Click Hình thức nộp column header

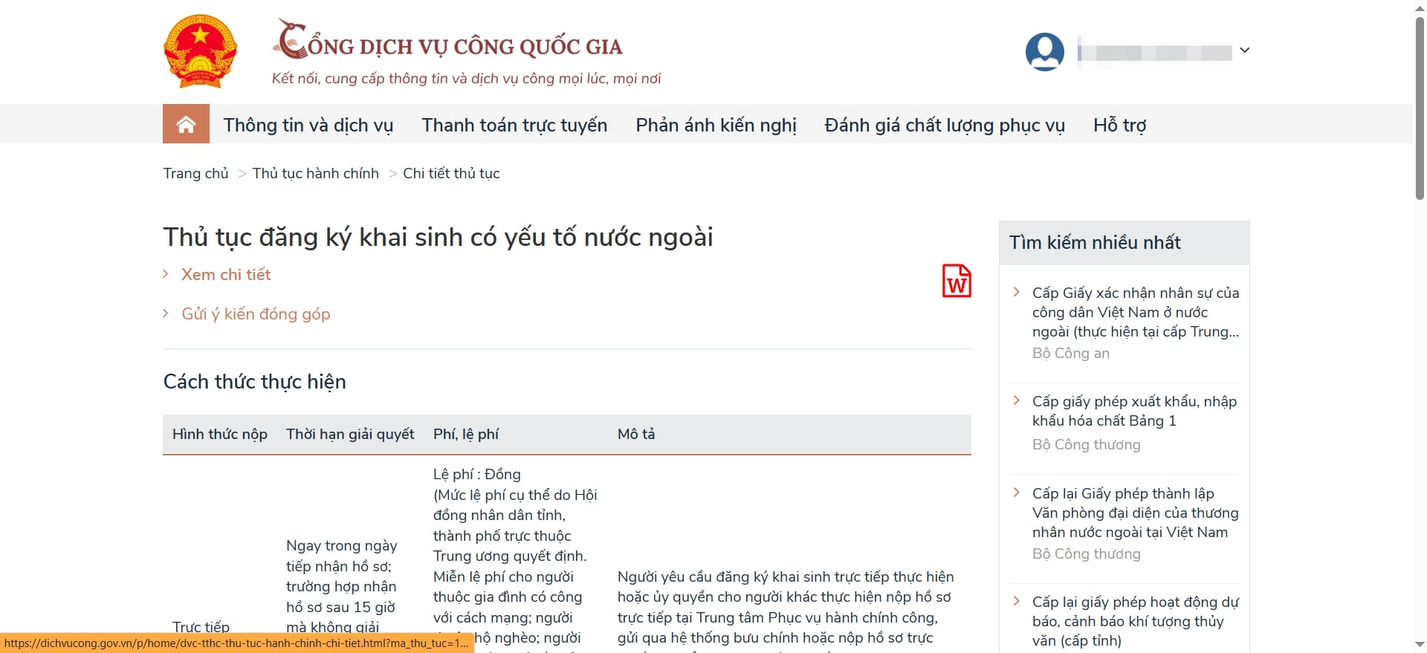[x=220, y=434]
